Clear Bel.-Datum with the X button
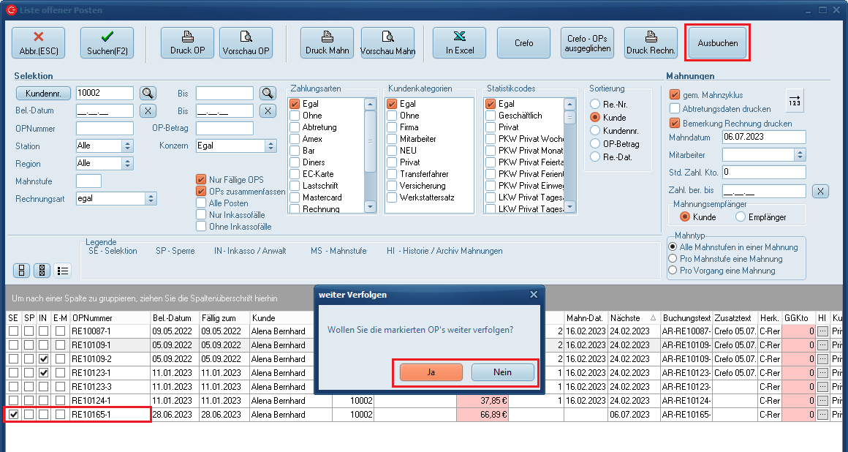 [148, 110]
